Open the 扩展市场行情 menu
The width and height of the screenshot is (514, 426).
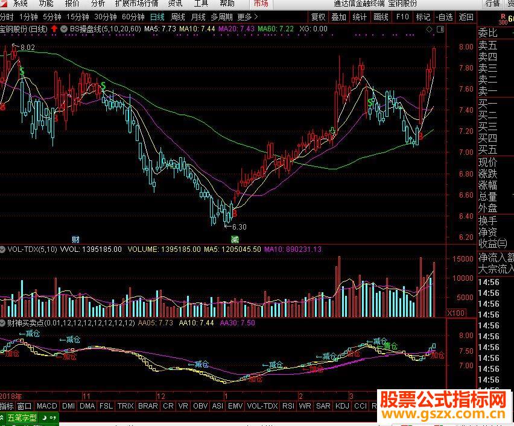coord(136,4)
